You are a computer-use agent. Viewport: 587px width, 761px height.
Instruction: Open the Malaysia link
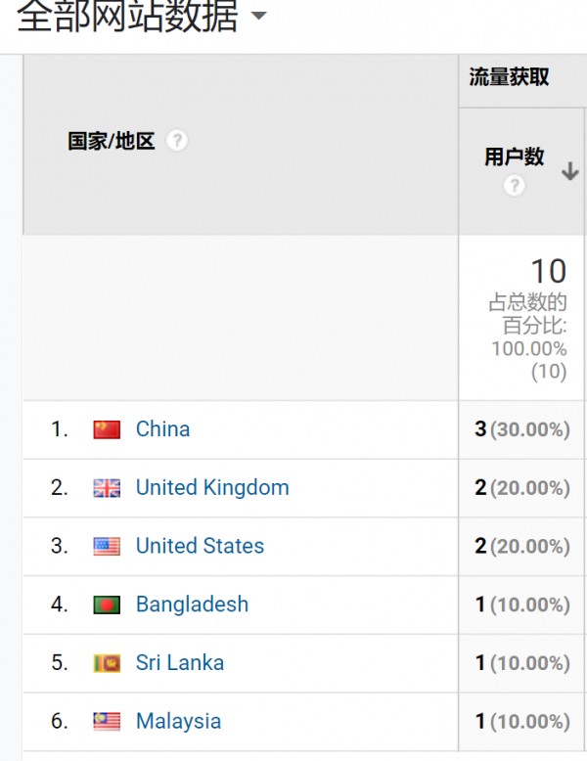point(178,722)
